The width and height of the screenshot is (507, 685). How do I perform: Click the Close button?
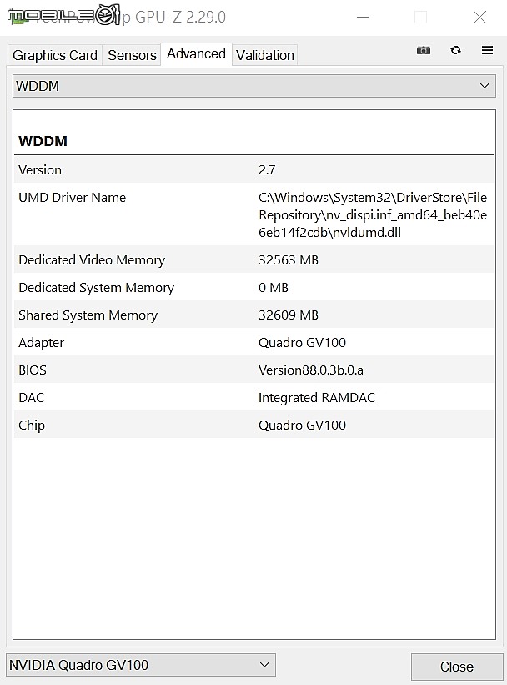click(457, 667)
